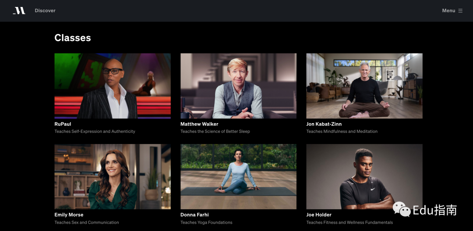473x231 pixels.
Task: Open the hamburger Menu icon
Action: [460, 10]
